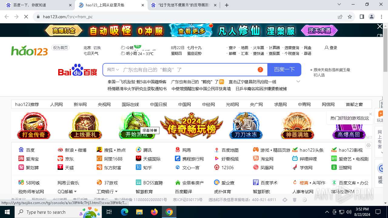Open the Bilibili icon link

[x=295, y=159]
